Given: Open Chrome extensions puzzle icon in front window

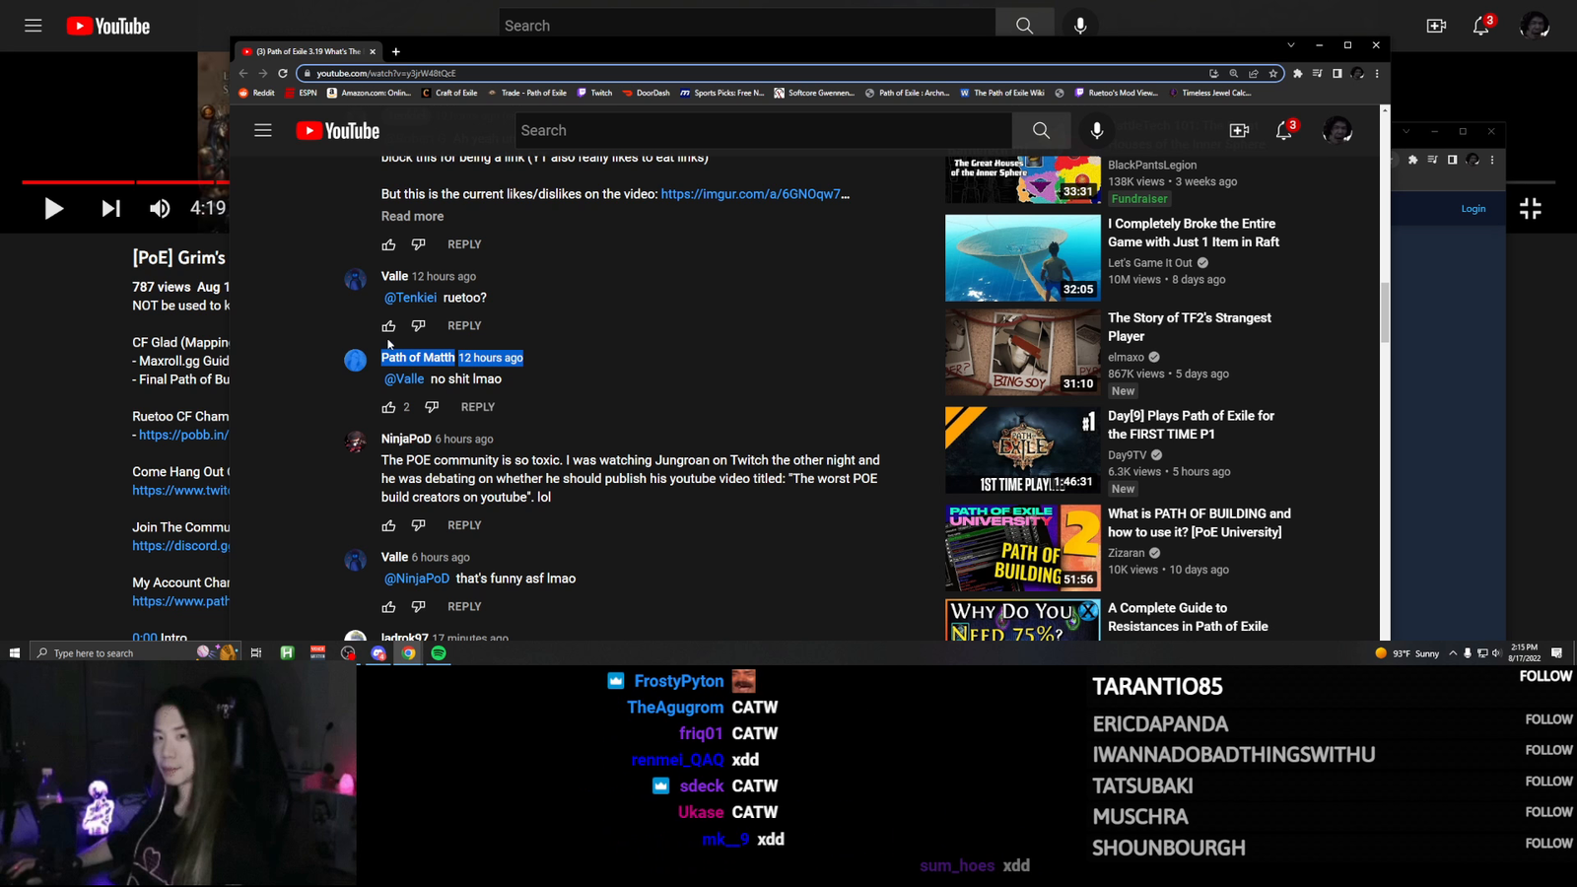Looking at the screenshot, I should [1298, 73].
